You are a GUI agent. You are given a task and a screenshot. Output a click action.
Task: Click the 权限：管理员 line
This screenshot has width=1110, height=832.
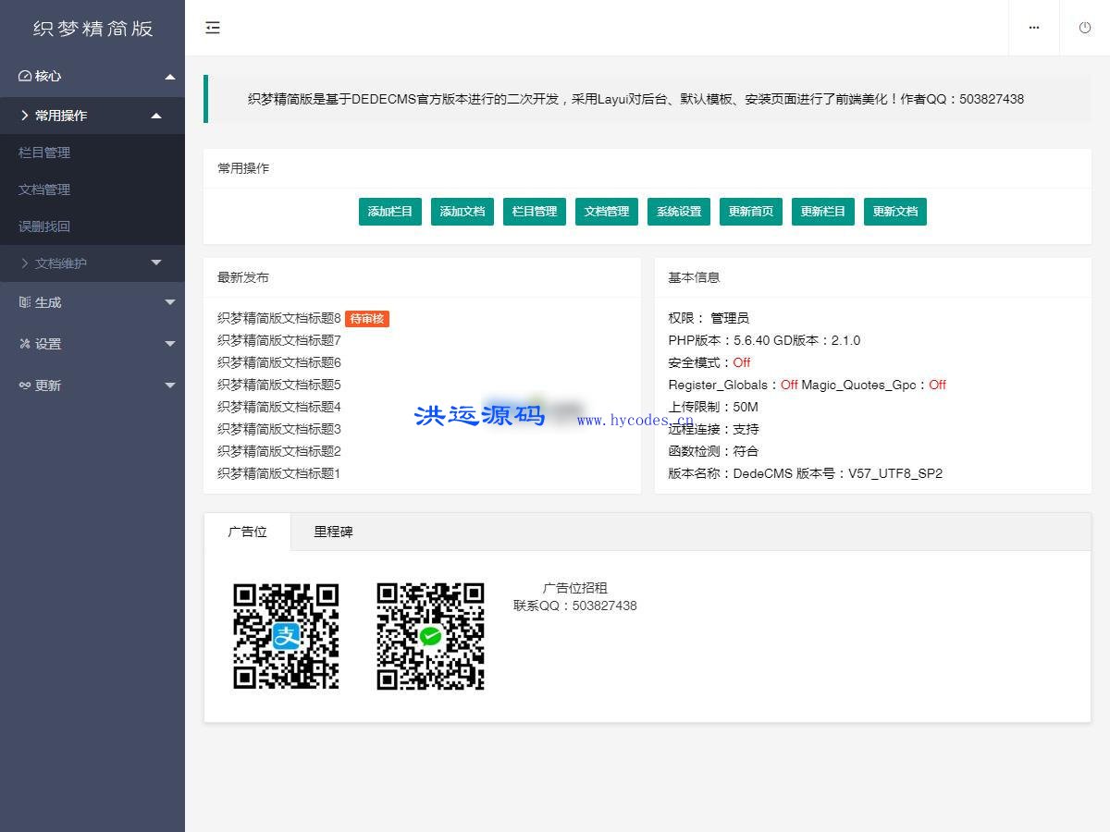[x=709, y=318]
